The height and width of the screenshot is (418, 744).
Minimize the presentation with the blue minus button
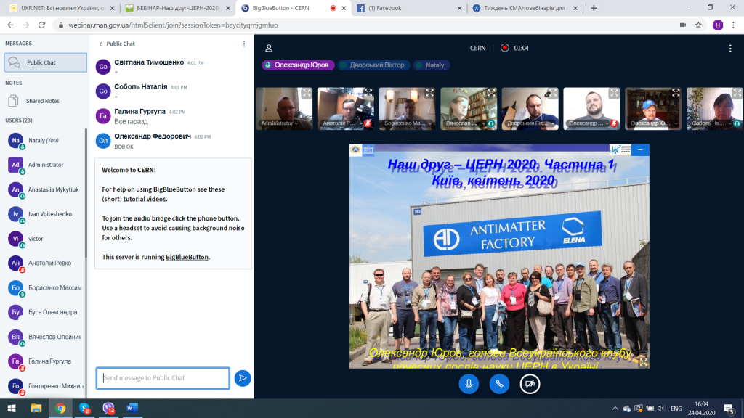(640, 149)
